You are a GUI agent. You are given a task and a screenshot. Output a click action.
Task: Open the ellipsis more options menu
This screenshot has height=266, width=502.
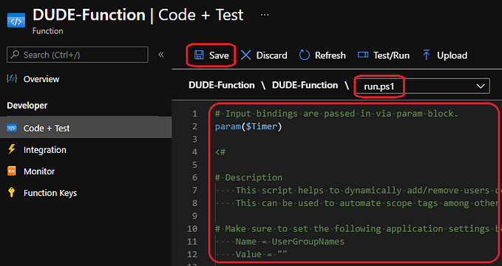(x=265, y=15)
